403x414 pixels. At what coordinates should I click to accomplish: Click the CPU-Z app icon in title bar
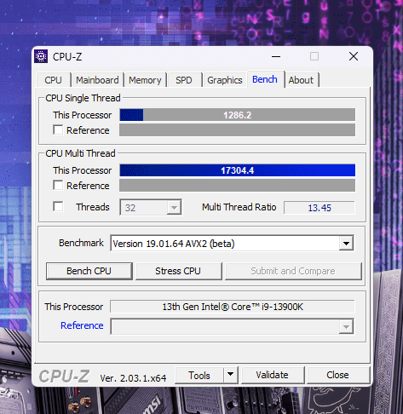(x=41, y=56)
